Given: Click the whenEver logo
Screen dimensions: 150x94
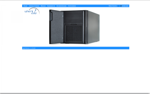Looking at the screenshot, I should tap(32, 11).
